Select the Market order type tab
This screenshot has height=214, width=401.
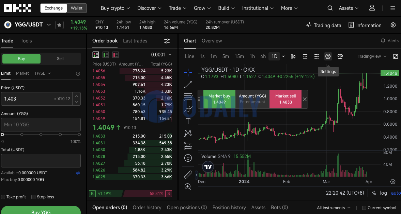point(22,73)
